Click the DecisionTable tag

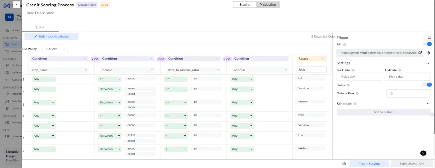point(87,5)
